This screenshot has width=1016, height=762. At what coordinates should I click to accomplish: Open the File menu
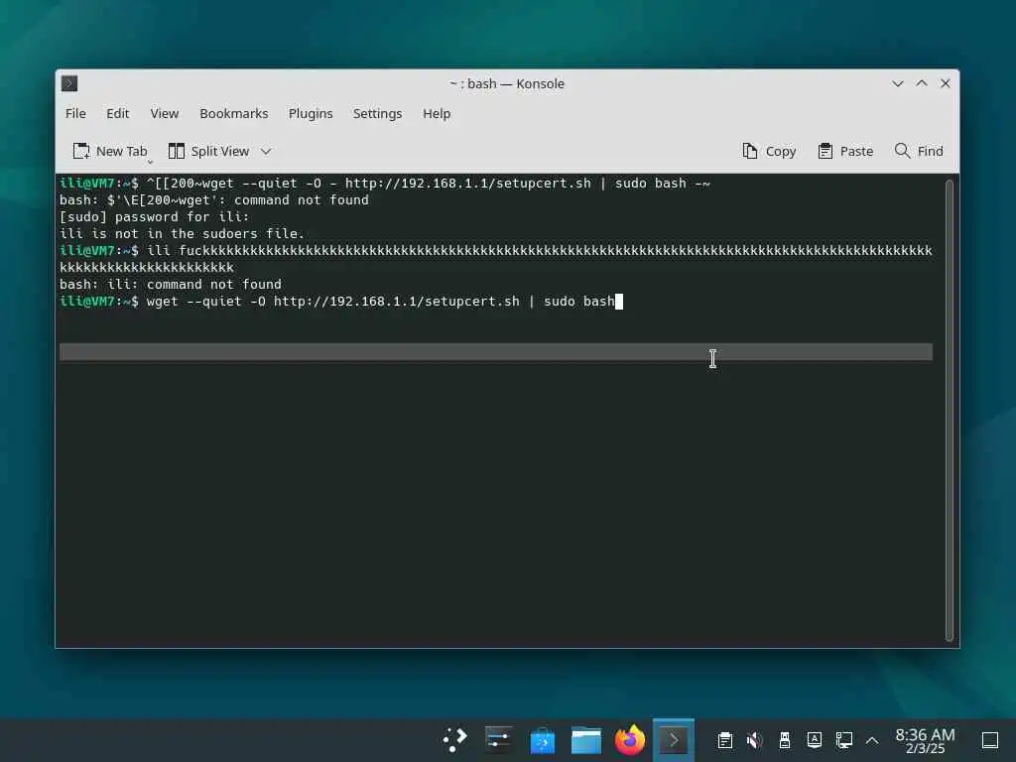point(75,113)
